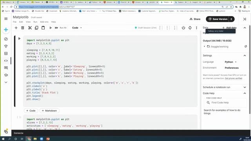Open the Edit menu
Image resolution: width=251 pixels, height=141 pixels.
click(21, 22)
